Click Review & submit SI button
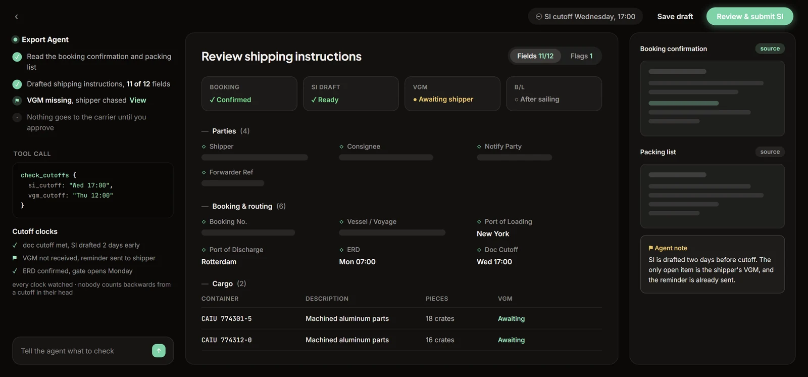The image size is (808, 377). pyautogui.click(x=750, y=17)
